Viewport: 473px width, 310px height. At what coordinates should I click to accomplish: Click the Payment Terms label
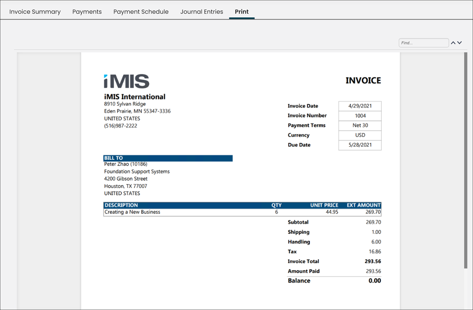click(x=307, y=125)
